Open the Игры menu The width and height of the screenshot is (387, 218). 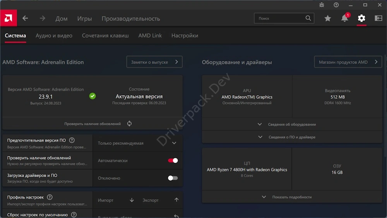click(x=84, y=19)
